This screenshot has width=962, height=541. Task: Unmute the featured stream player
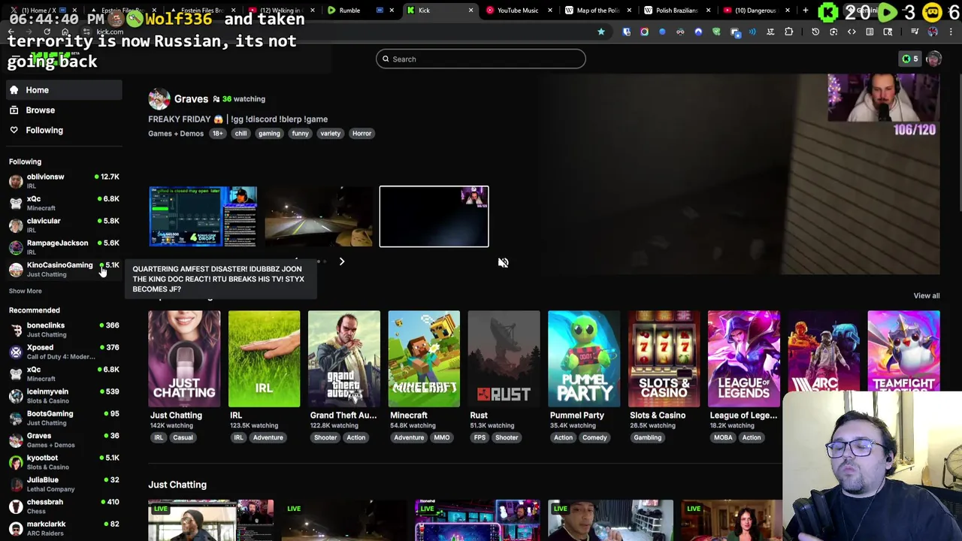click(x=503, y=262)
